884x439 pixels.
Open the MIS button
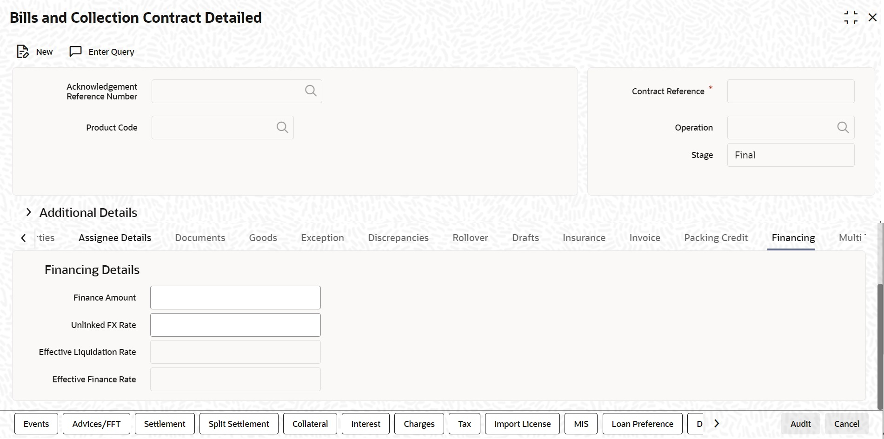[x=581, y=424]
